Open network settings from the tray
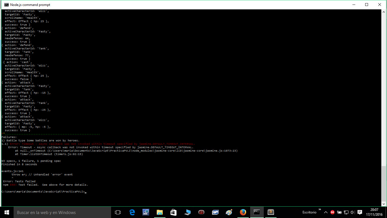Screen dimensions: 387x218 pyautogui.click(x=346, y=212)
